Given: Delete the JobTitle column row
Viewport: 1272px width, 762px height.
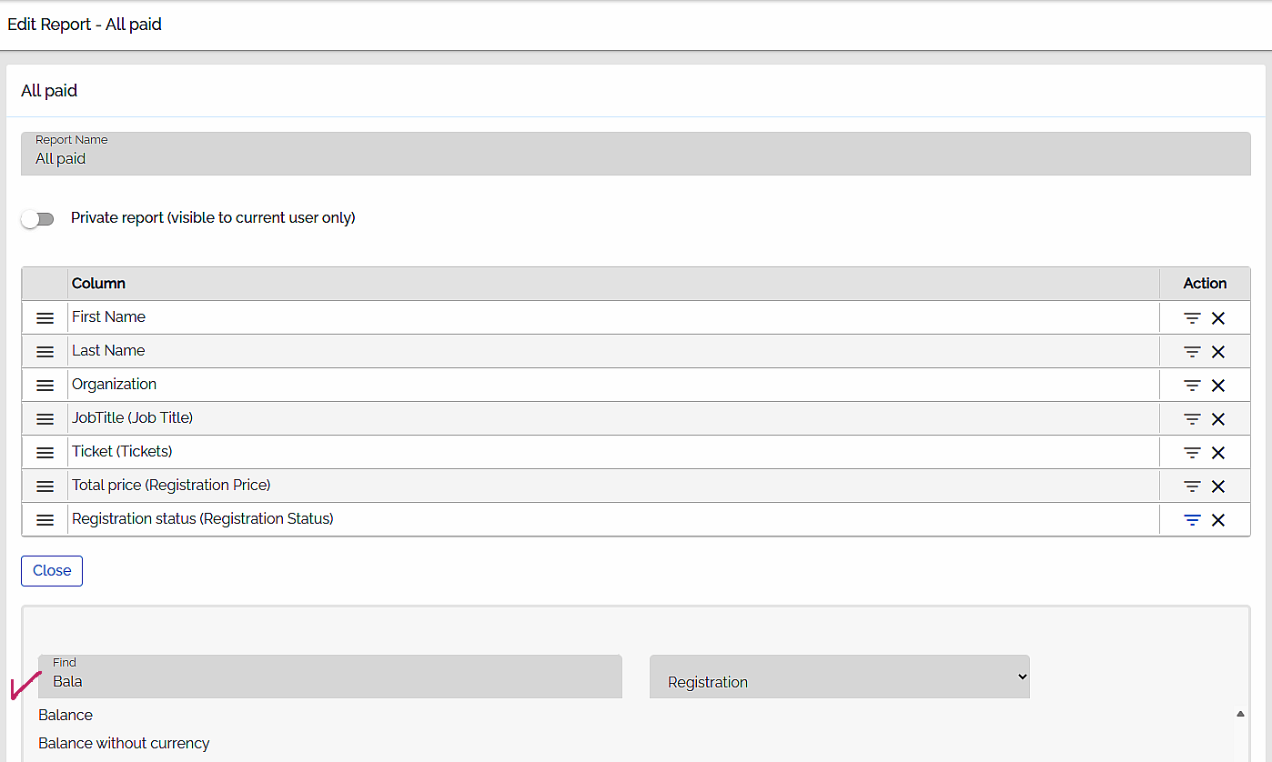Looking at the screenshot, I should (x=1218, y=419).
